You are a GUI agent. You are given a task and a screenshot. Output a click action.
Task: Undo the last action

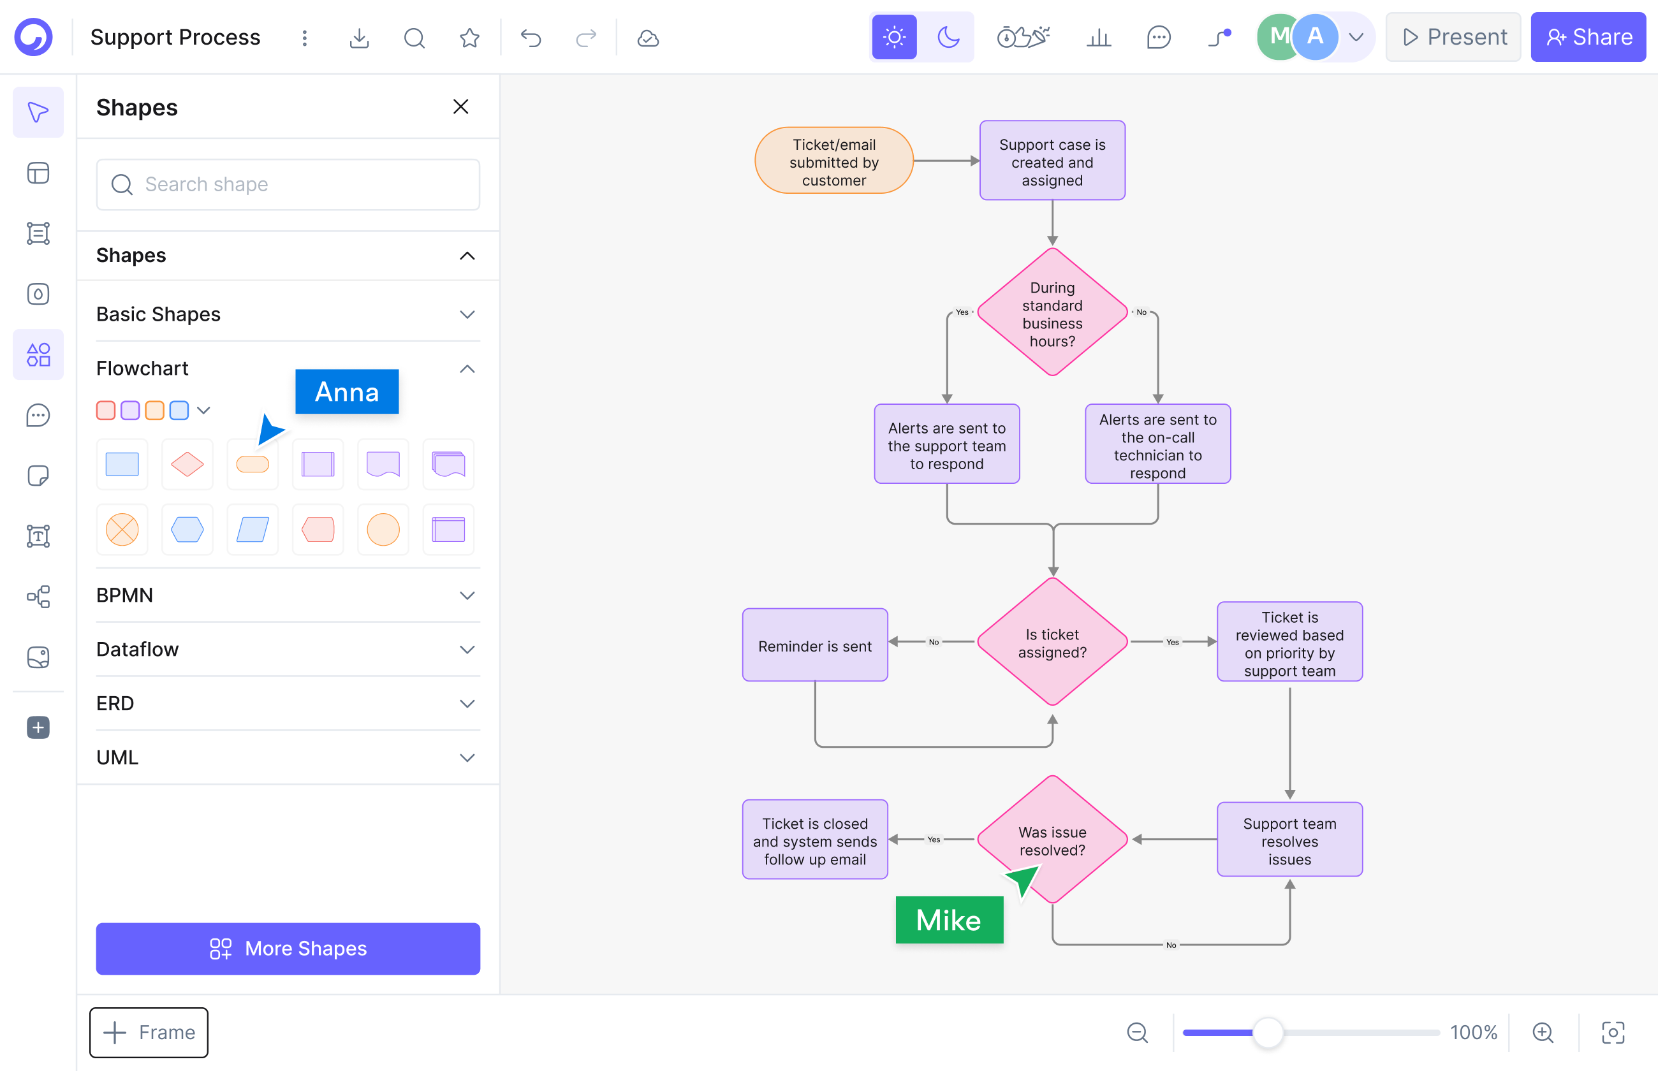pos(531,38)
